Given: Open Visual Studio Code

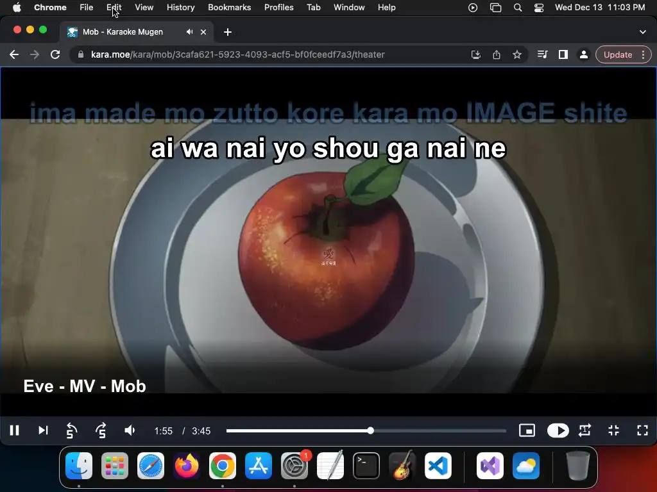Looking at the screenshot, I should click(x=438, y=466).
